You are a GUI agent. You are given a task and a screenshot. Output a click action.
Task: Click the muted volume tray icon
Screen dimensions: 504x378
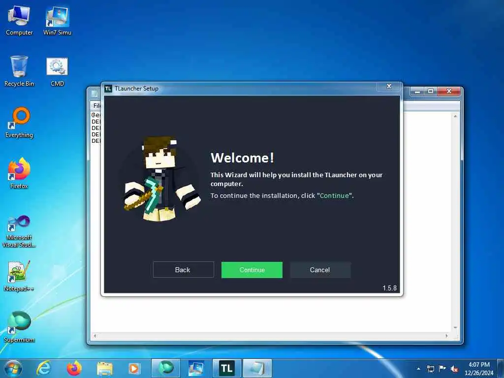pyautogui.click(x=454, y=369)
